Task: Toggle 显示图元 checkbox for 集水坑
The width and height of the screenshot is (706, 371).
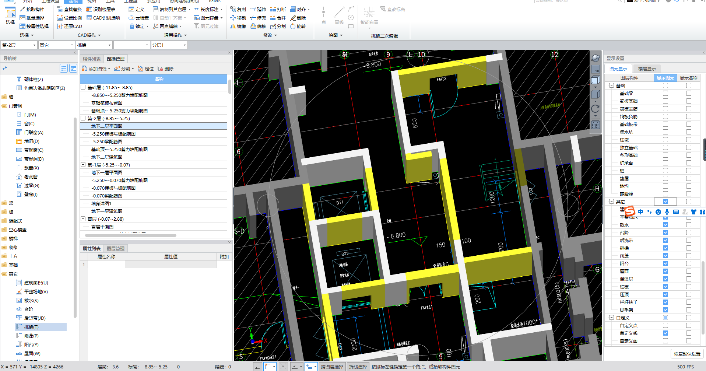Action: (x=665, y=132)
